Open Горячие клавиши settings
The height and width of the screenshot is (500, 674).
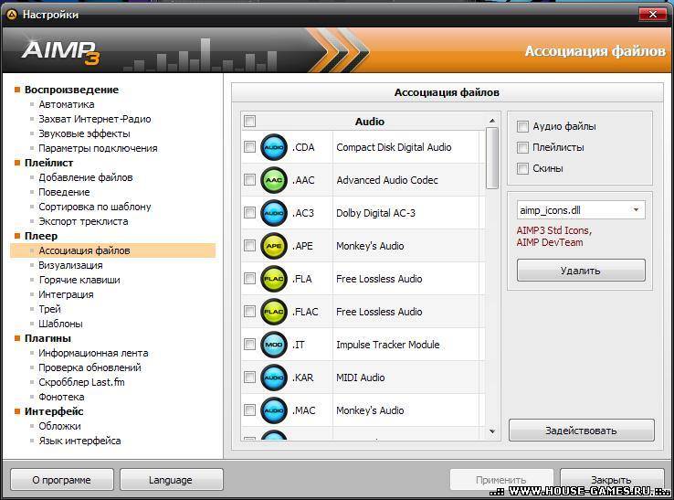79,280
